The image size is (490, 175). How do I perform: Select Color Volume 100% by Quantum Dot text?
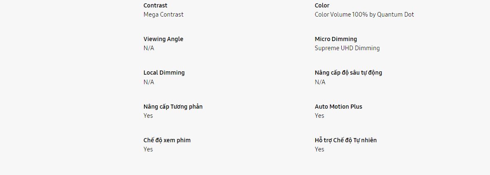click(364, 15)
